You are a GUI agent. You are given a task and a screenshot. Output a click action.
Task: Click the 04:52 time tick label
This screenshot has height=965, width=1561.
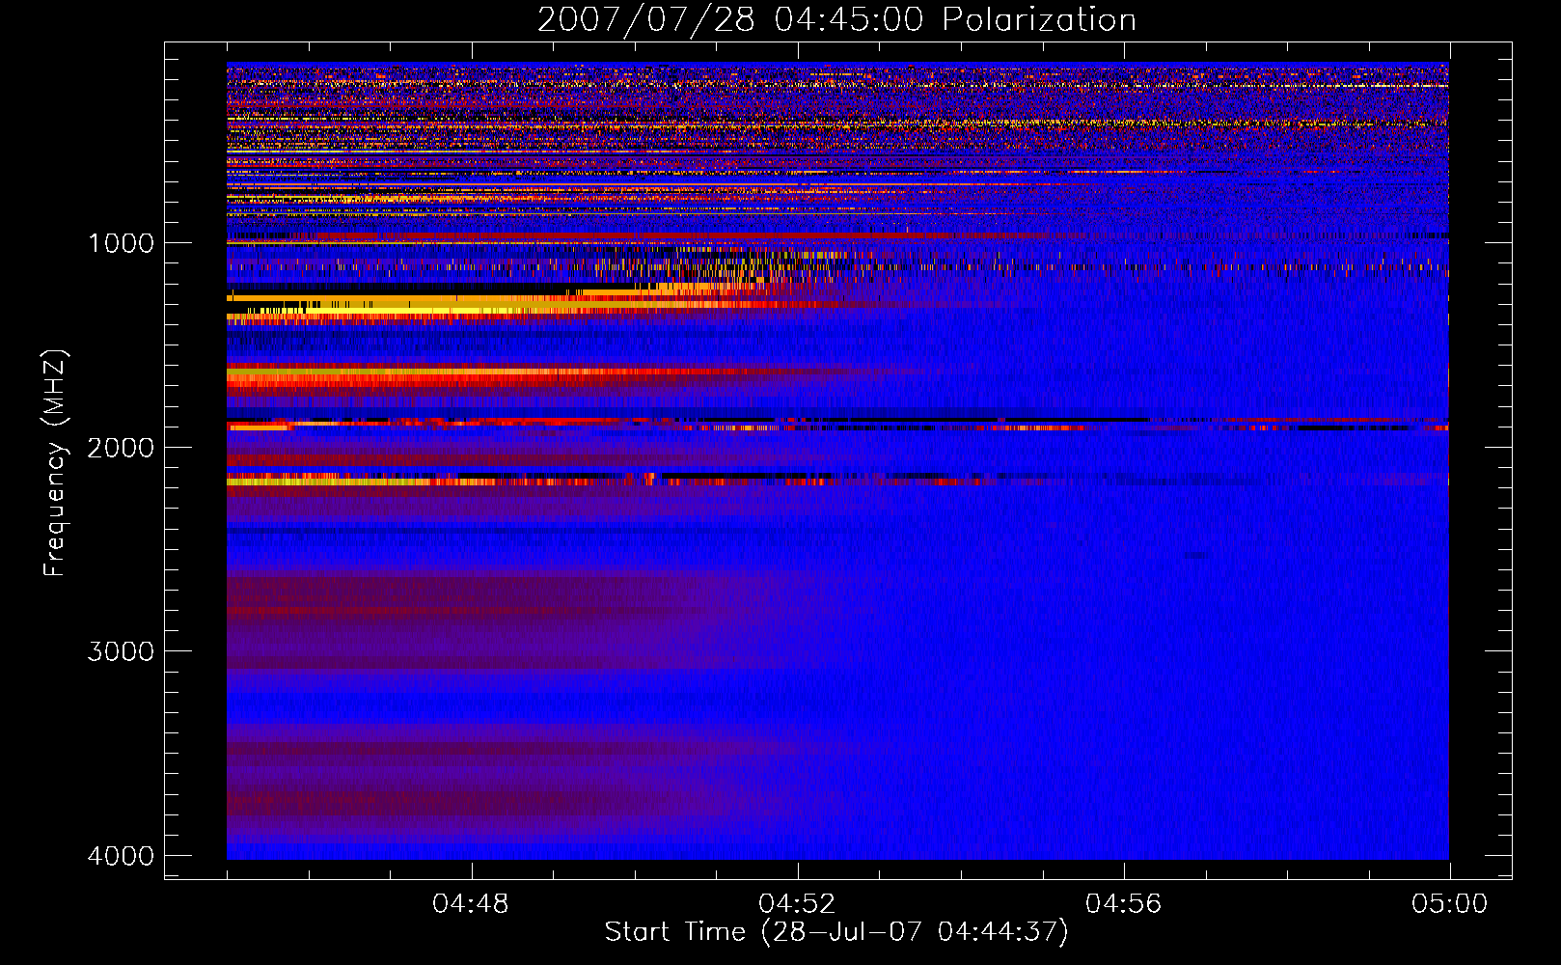(797, 904)
